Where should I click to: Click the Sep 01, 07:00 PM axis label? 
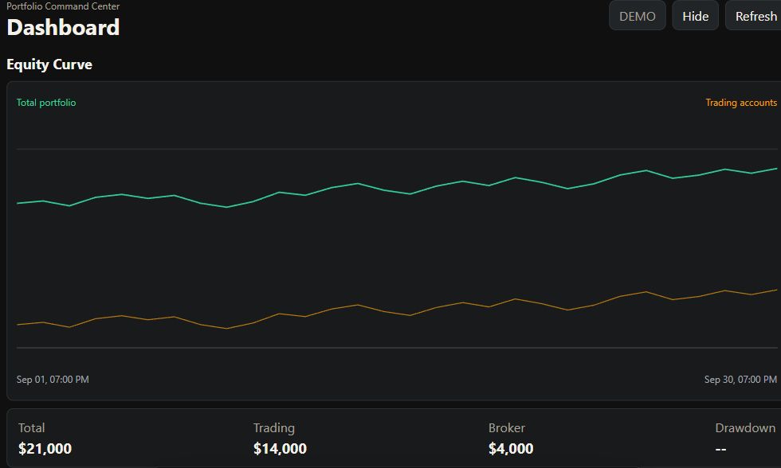click(53, 380)
